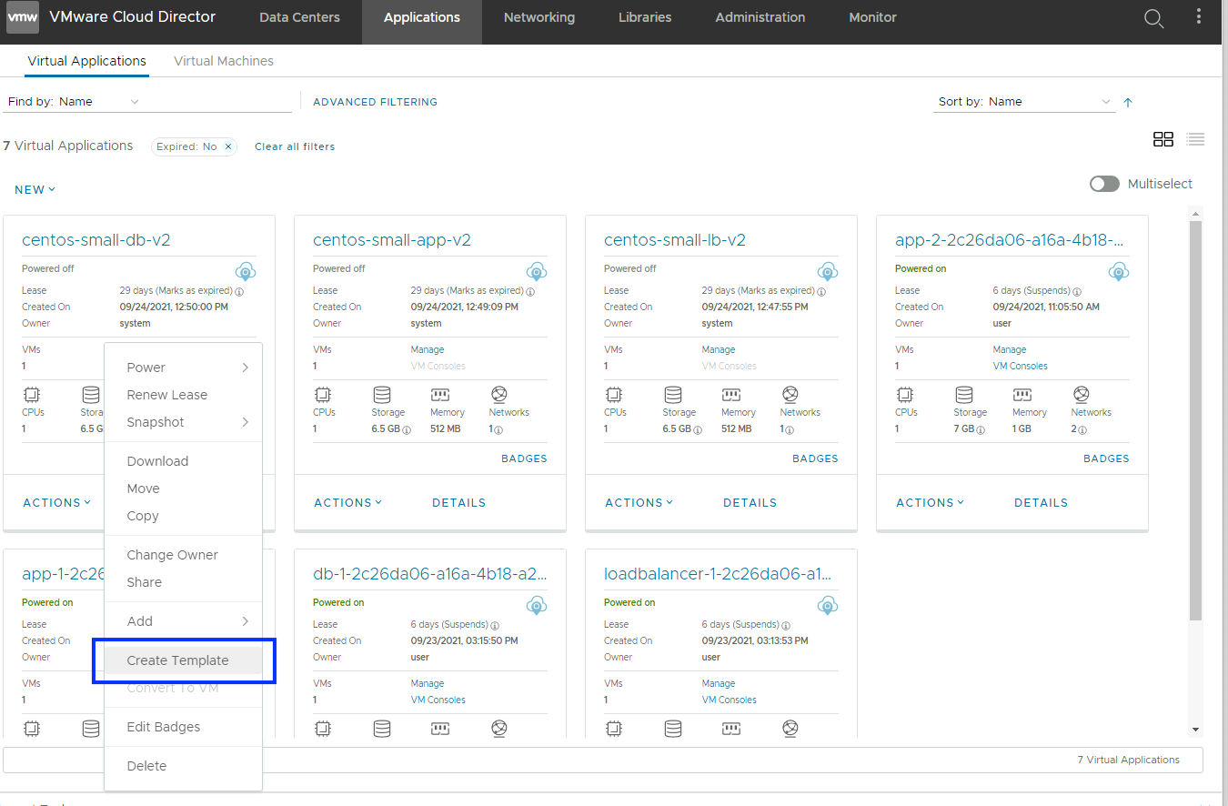The height and width of the screenshot is (806, 1228).
Task: Select Create Template from context menu
Action: 177,660
